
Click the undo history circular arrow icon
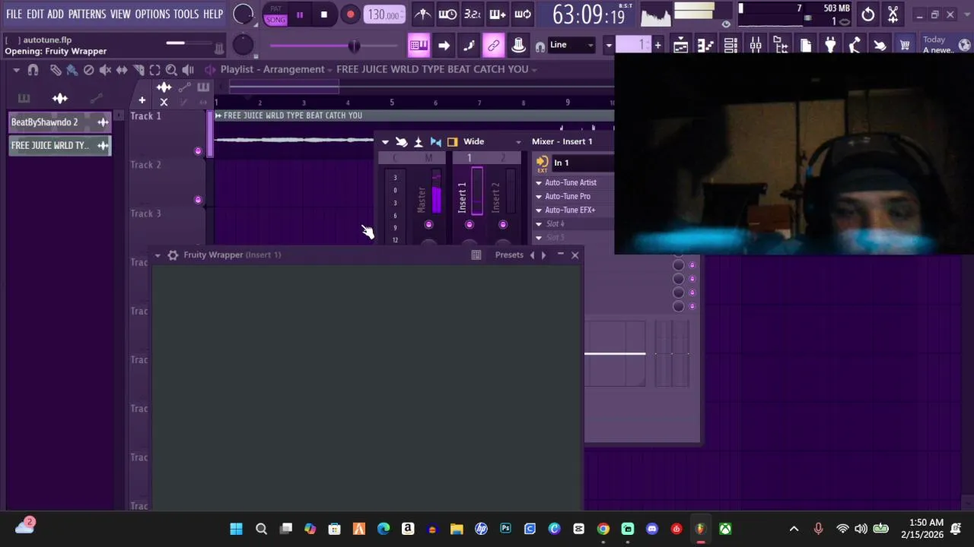tap(868, 14)
